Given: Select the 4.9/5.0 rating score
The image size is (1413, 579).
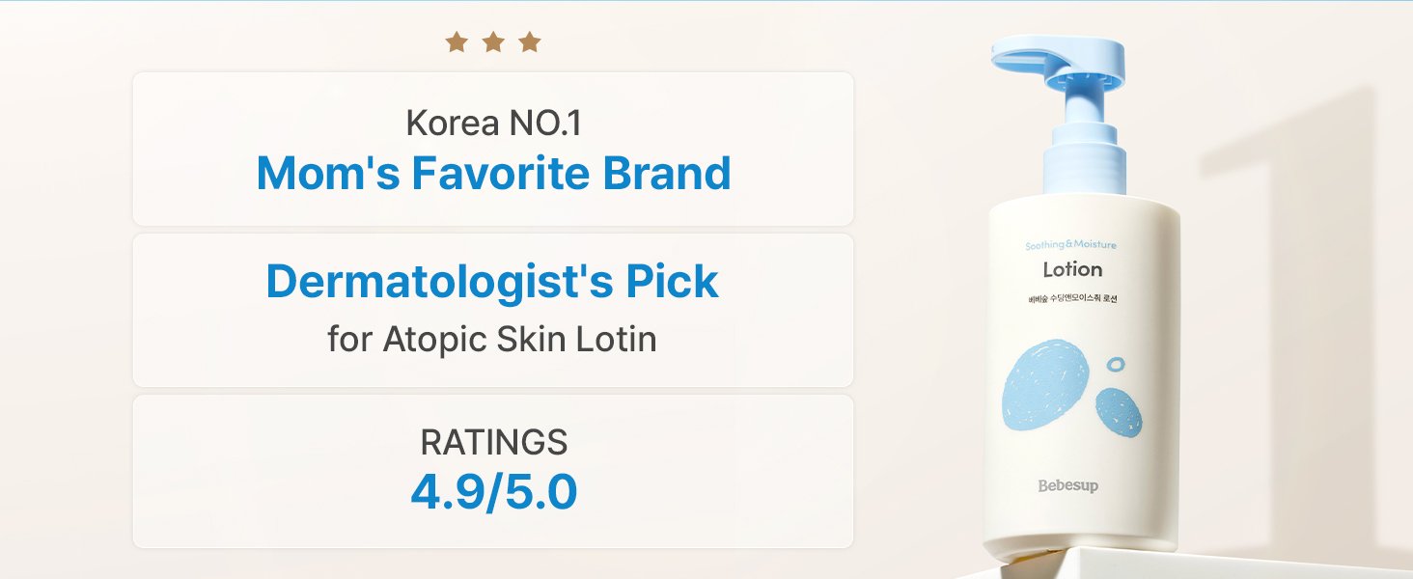Looking at the screenshot, I should [493, 492].
